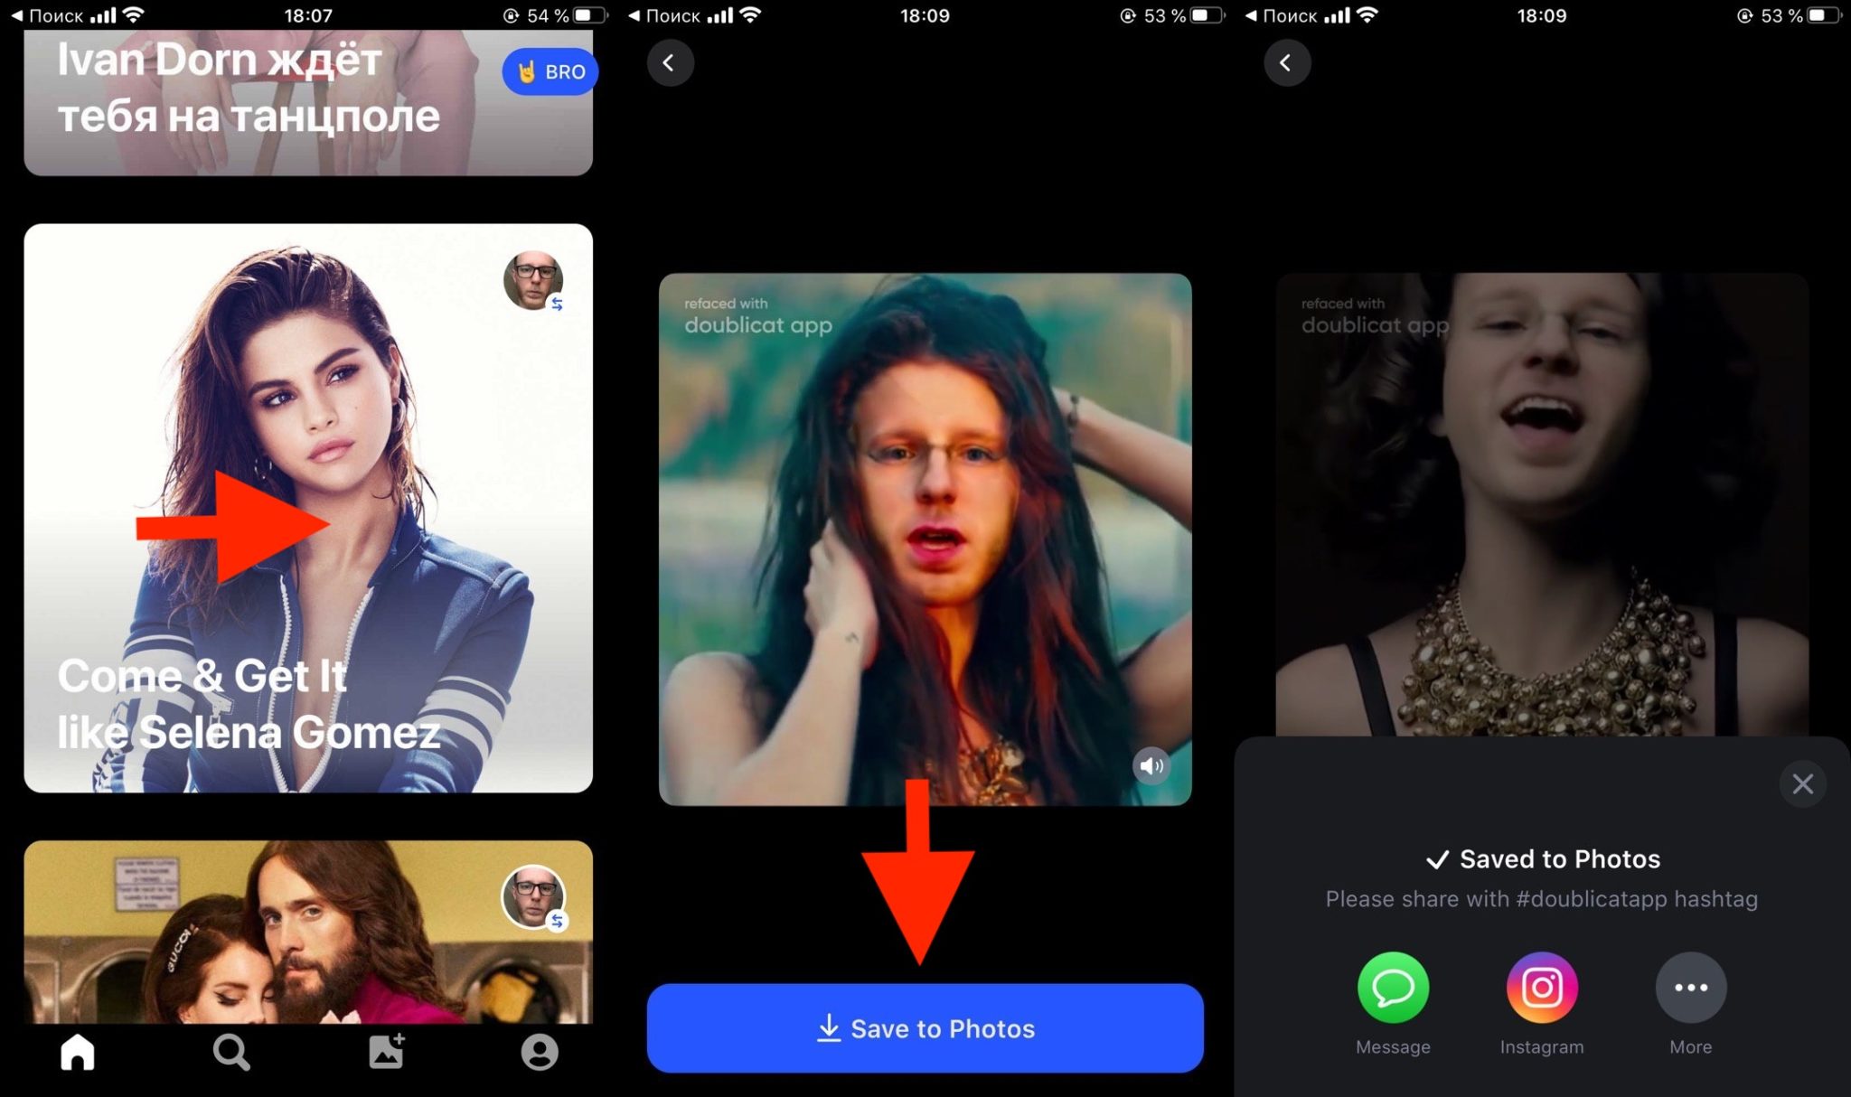Image resolution: width=1851 pixels, height=1097 pixels.
Task: Expand the More sharing options menu
Action: coord(1692,988)
